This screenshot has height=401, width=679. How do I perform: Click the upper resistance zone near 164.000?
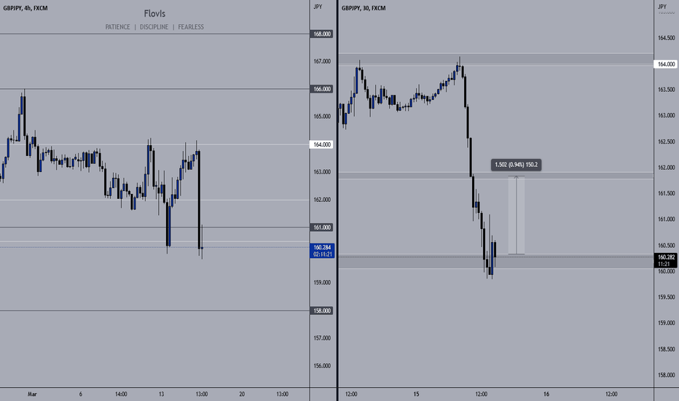495,59
